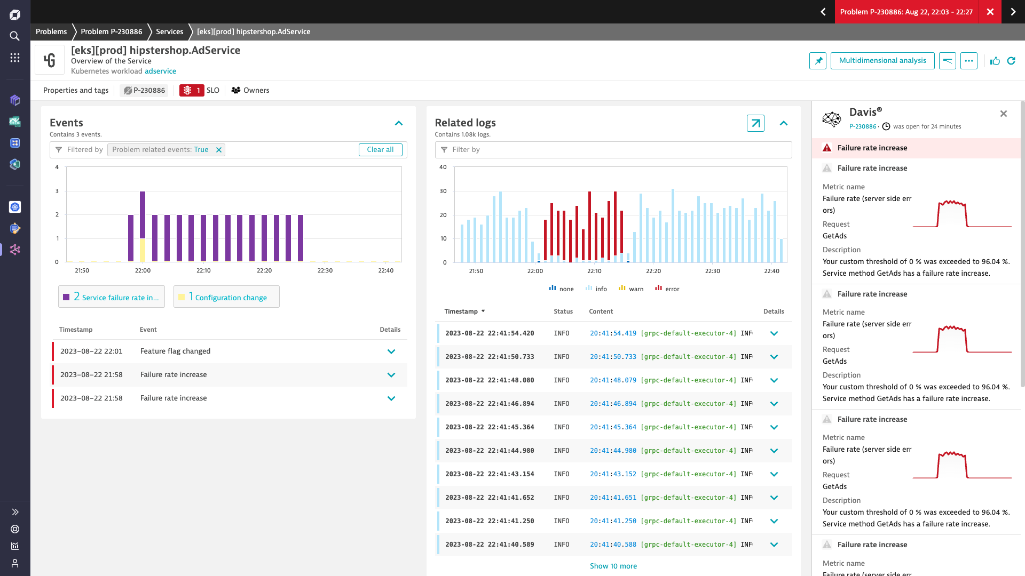Click the Multidimensional analysis button
Image resolution: width=1025 pixels, height=576 pixels.
(883, 60)
